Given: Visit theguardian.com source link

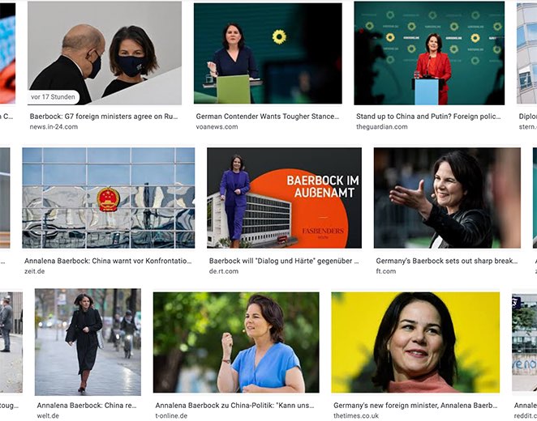Looking at the screenshot, I should [x=382, y=127].
